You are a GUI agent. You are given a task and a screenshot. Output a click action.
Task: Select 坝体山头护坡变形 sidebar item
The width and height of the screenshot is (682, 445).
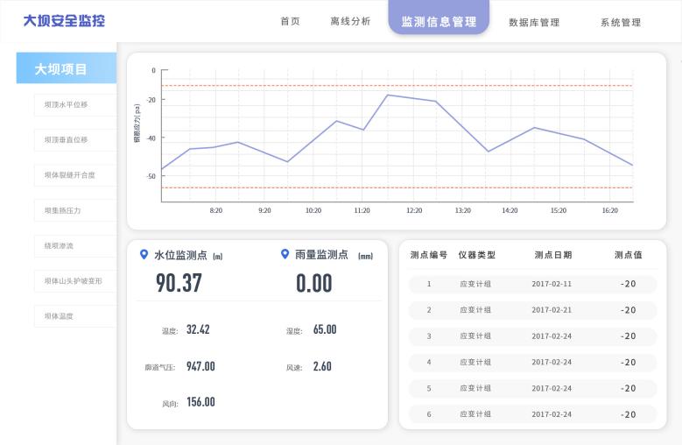[74, 281]
